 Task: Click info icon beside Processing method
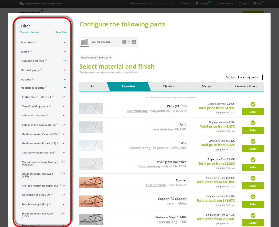[46, 60]
